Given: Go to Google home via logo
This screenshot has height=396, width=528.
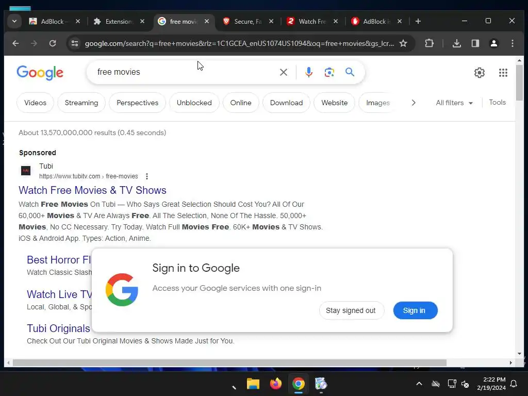Looking at the screenshot, I should pos(40,73).
